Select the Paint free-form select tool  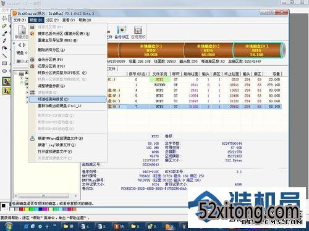coord(4,18)
